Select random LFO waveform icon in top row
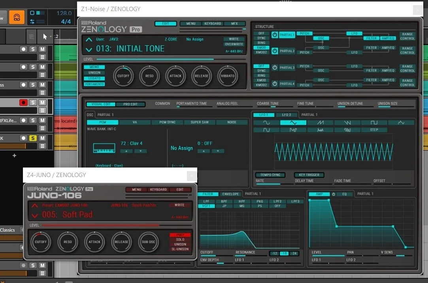 click(401, 123)
